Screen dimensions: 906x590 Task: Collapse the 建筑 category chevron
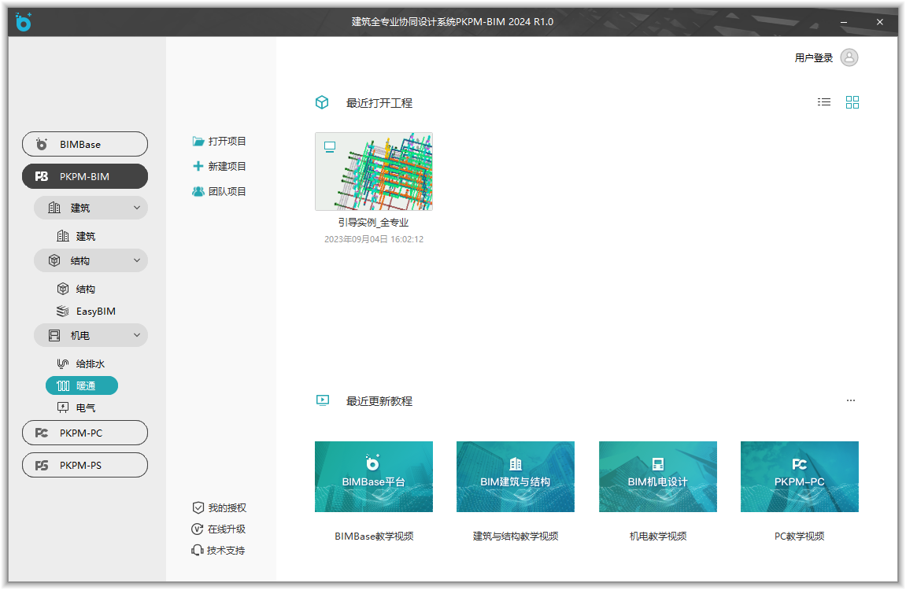(137, 208)
